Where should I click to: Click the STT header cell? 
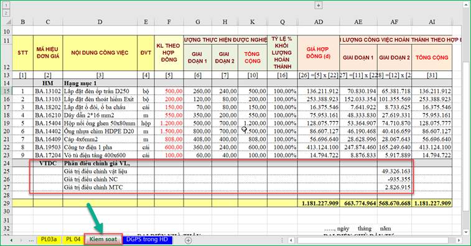[x=22, y=53]
